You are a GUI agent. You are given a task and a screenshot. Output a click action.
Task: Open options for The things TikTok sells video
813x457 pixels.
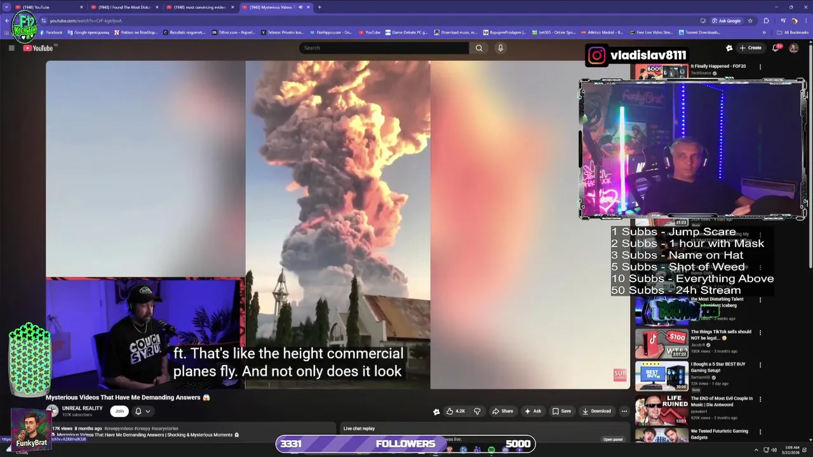[760, 332]
